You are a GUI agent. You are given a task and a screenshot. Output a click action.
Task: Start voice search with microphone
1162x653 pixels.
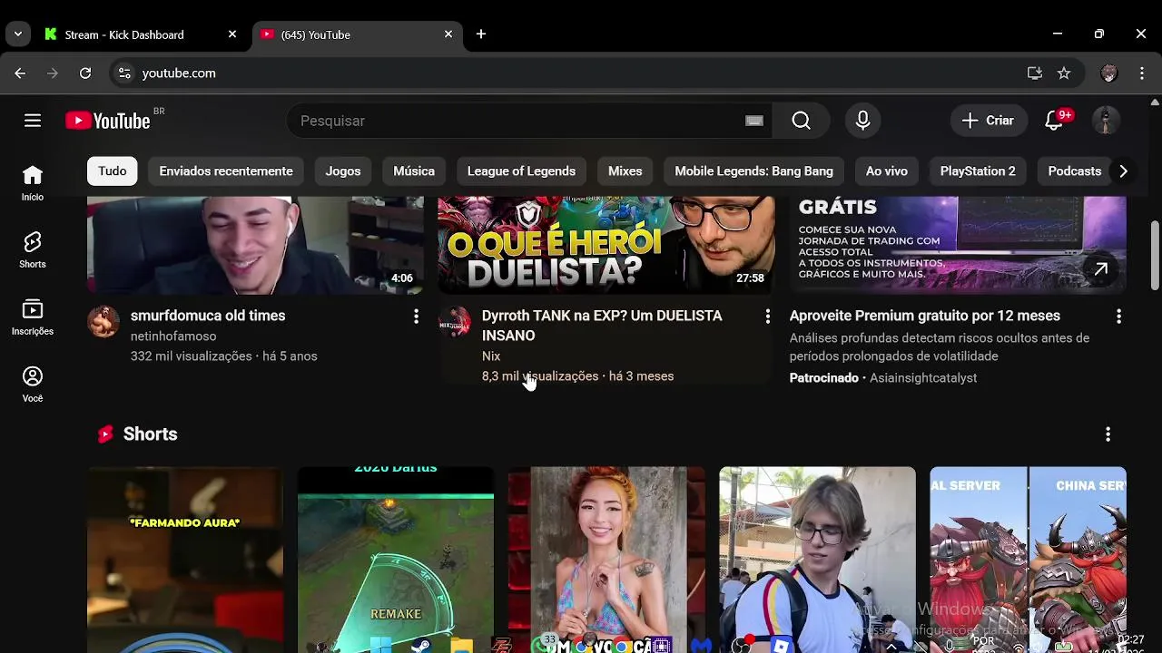pyautogui.click(x=863, y=121)
